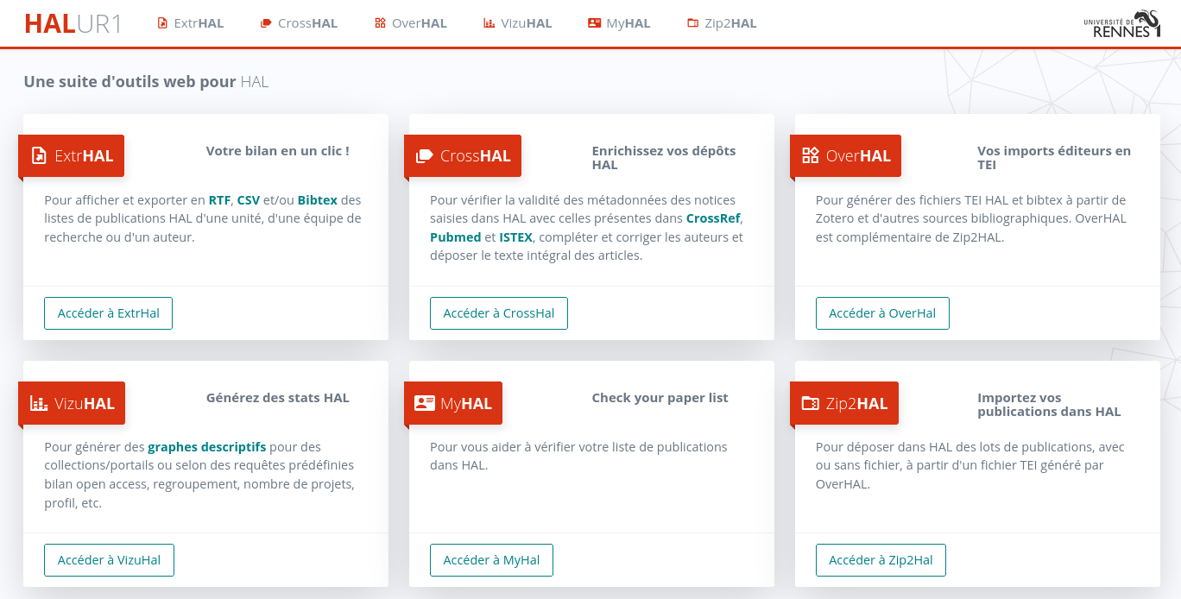Click the 'Votre bilan en un clic !' heading
Screen dimensions: 1181x599
pyautogui.click(x=278, y=151)
